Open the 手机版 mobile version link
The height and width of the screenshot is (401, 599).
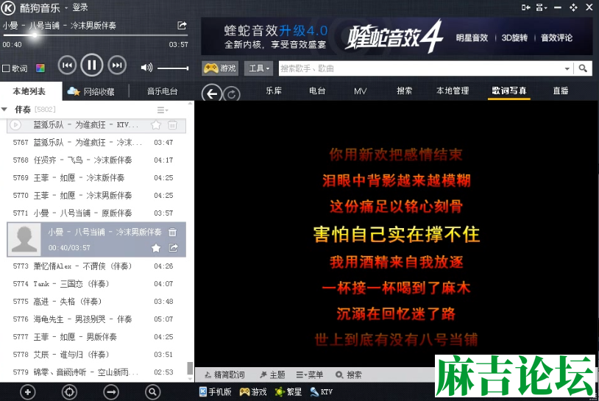click(x=216, y=392)
